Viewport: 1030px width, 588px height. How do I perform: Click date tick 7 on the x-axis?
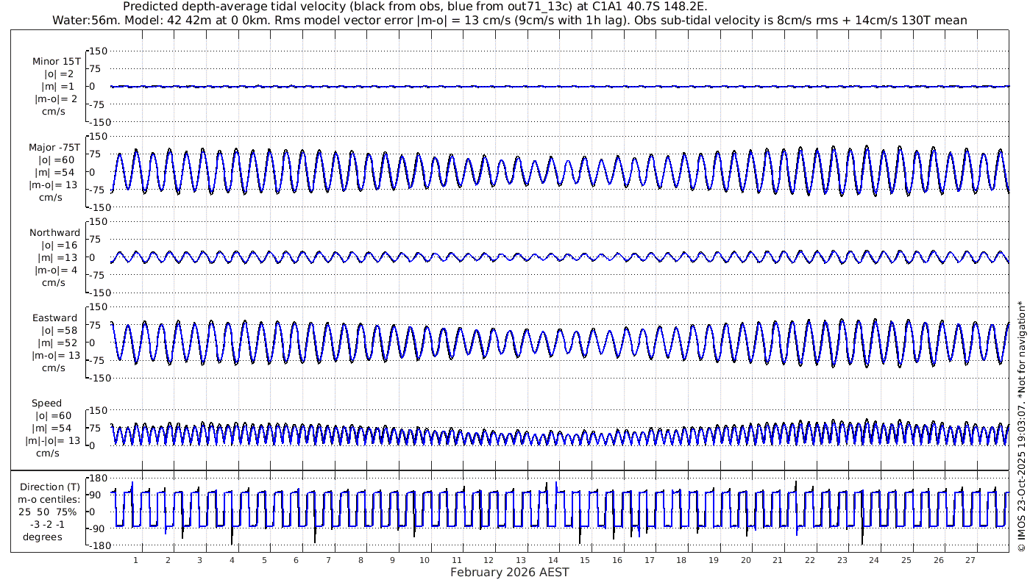328,560
